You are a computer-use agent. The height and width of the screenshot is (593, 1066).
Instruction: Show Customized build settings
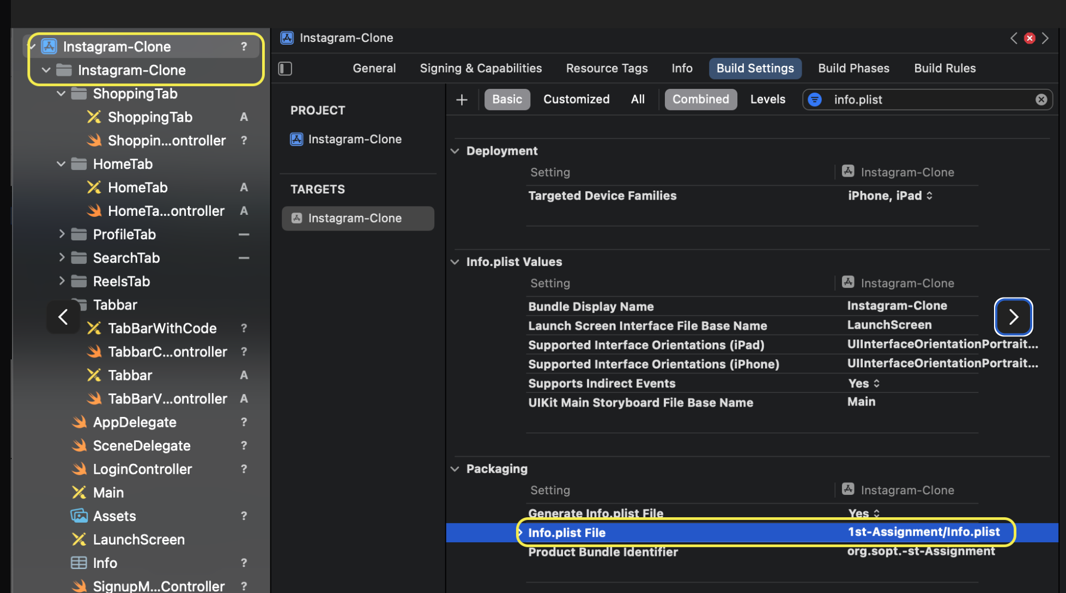coord(576,99)
